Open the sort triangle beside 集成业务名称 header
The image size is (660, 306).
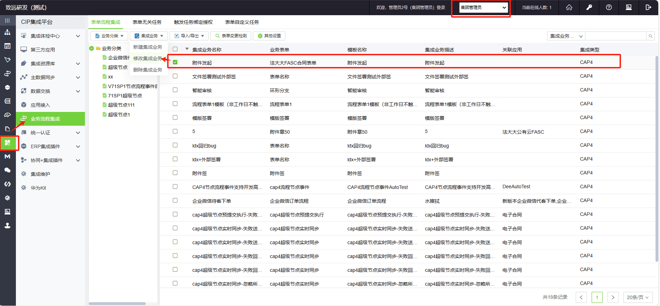click(x=187, y=49)
